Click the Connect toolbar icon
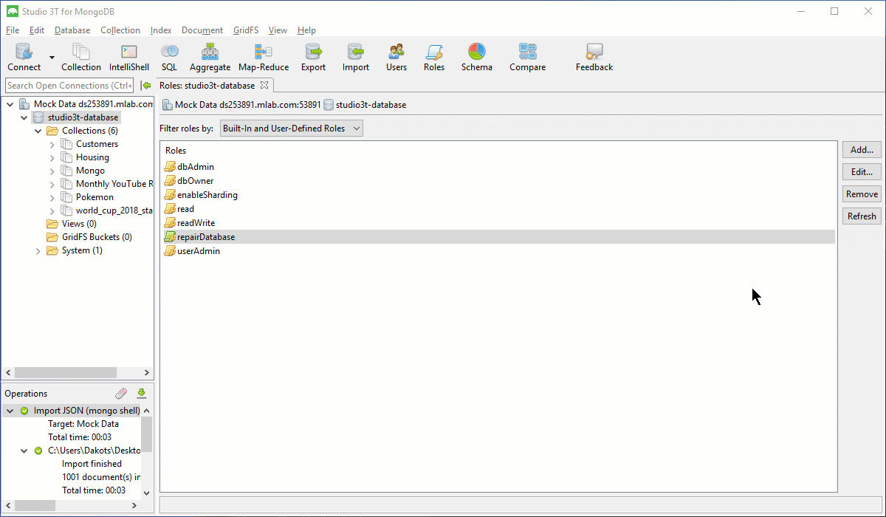The image size is (886, 517). (x=24, y=57)
